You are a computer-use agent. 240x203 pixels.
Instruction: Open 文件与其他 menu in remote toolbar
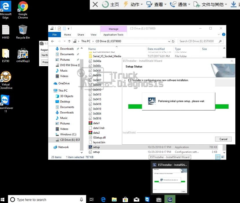point(210,4)
